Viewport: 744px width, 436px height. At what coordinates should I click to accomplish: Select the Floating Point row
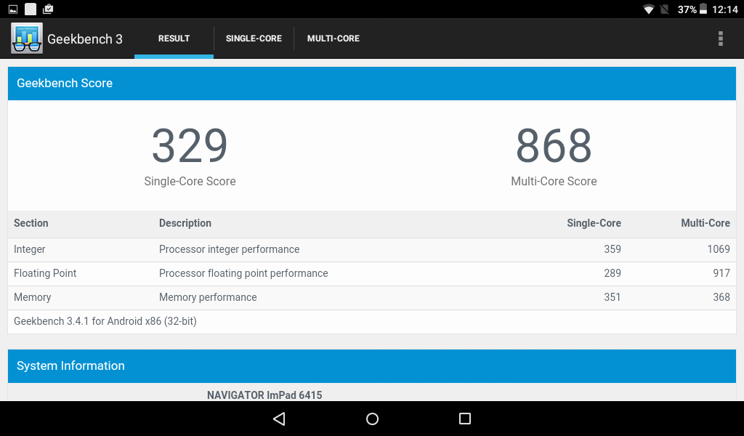(x=371, y=273)
